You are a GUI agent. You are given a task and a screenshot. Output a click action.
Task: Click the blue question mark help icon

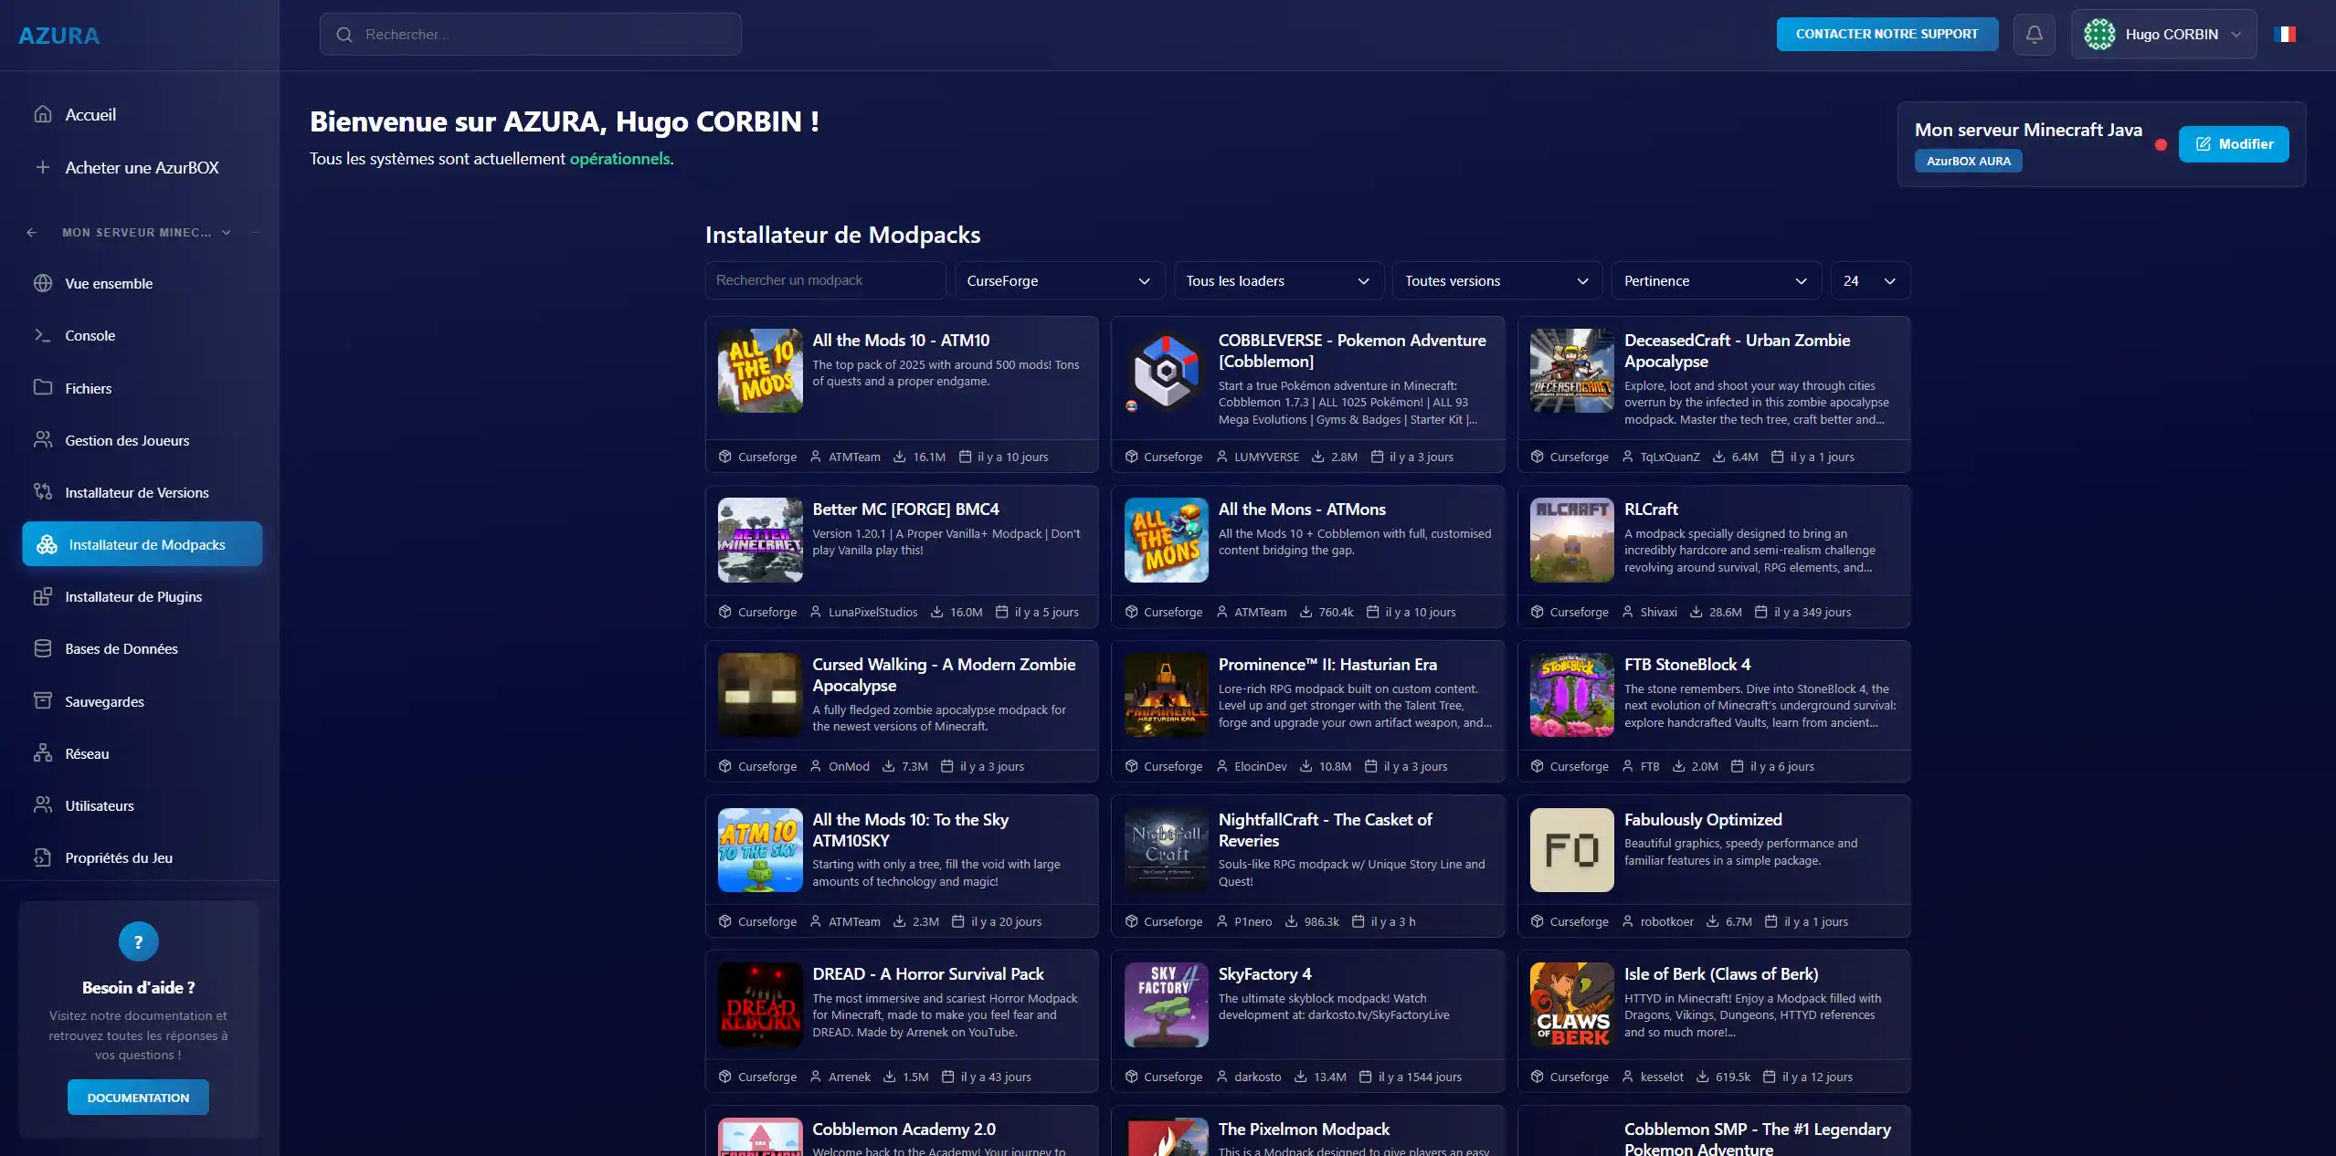[138, 941]
